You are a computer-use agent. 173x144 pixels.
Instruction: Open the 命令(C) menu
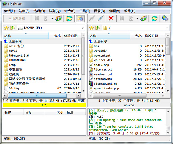pyautogui.click(x=70, y=11)
